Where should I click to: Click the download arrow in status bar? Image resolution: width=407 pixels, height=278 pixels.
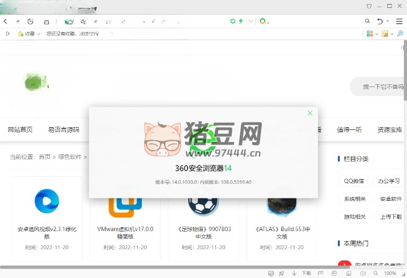click(294, 273)
